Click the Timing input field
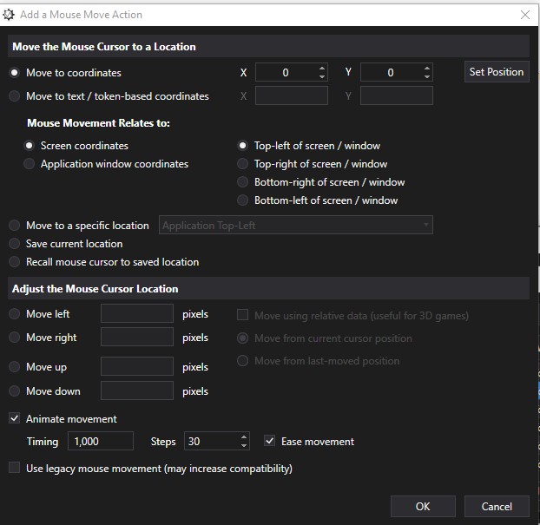Screen dimensions: 540x525 point(102,442)
